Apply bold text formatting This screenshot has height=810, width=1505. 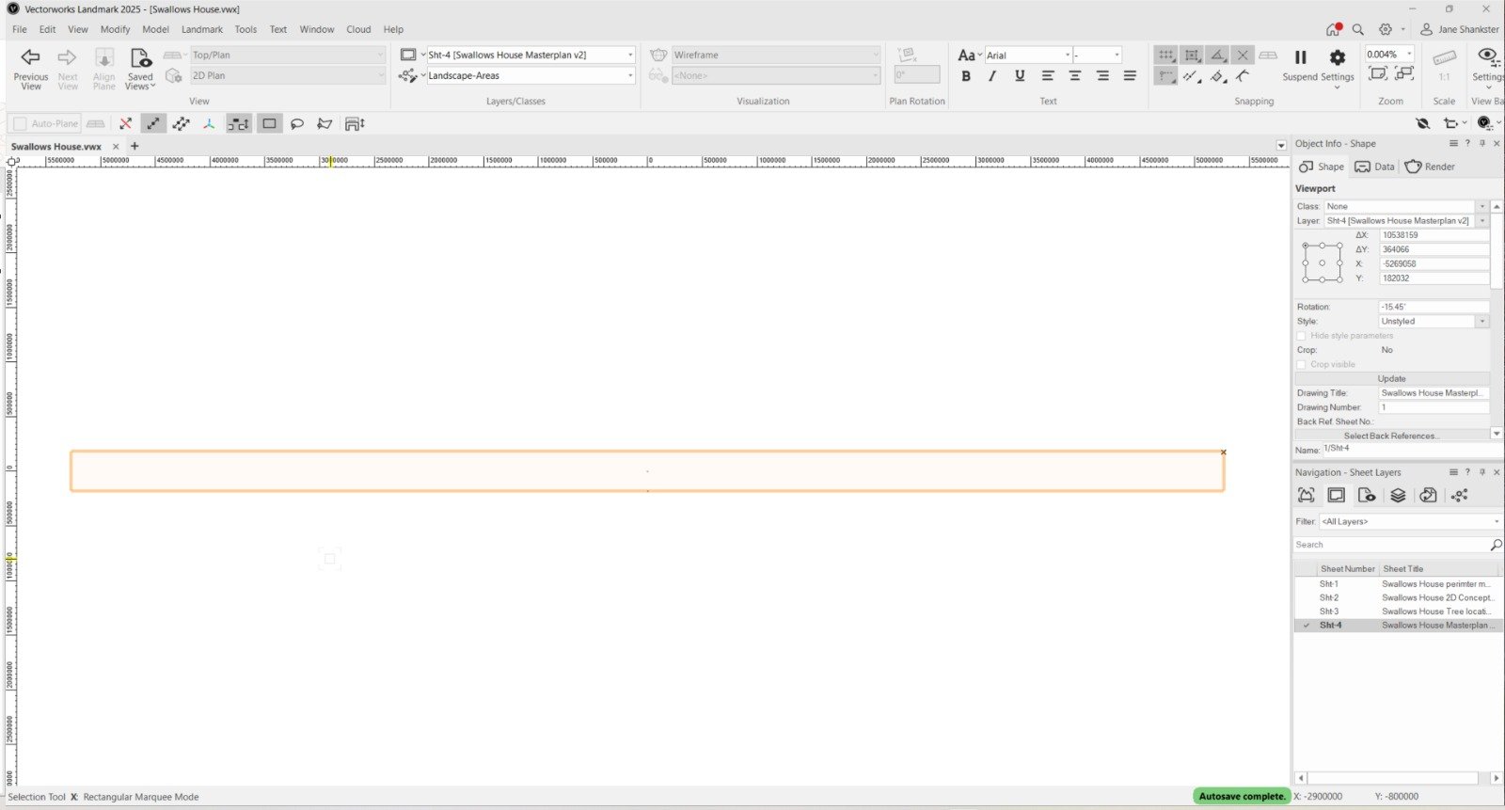click(x=965, y=76)
